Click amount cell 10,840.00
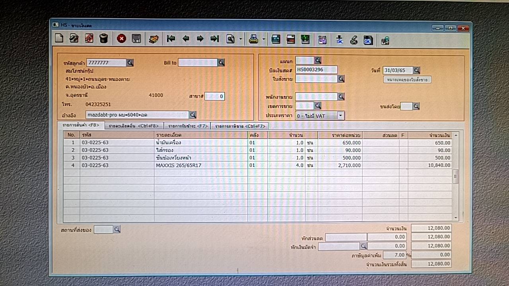The height and width of the screenshot is (286, 509). [430, 165]
